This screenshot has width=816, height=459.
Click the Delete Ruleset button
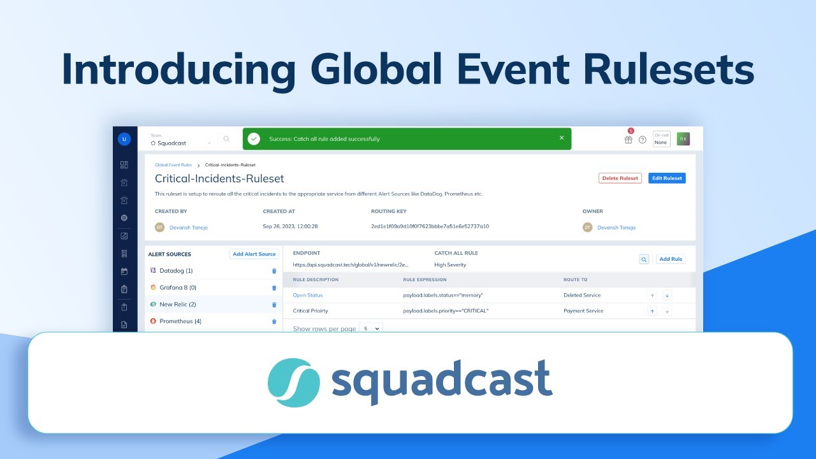coord(620,178)
